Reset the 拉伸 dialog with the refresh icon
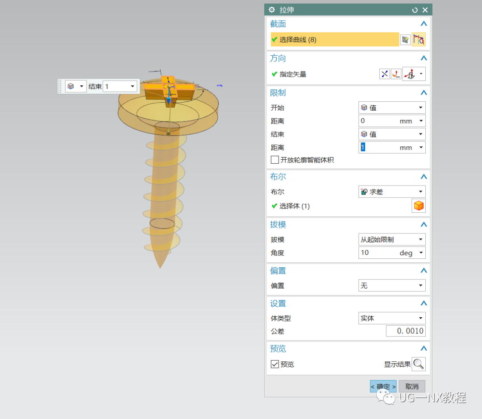Screen dimensions: 482x419 [415, 10]
